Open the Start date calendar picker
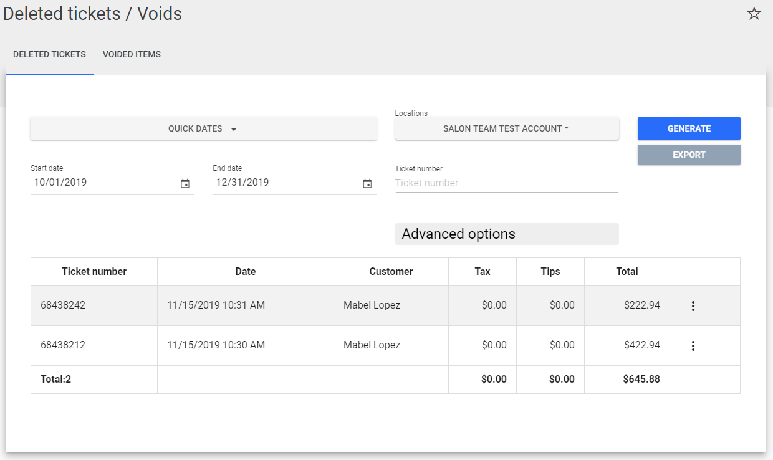The height and width of the screenshot is (460, 773). click(185, 183)
